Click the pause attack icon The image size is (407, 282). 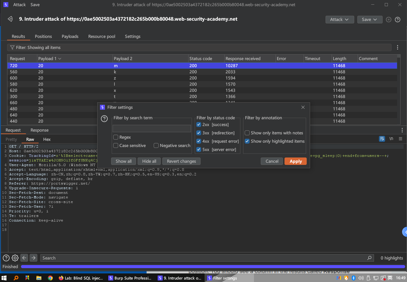point(389,19)
